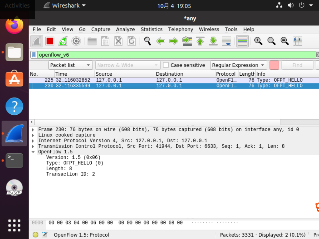Viewport: 319px width, 239px height.
Task: Open the Telephony menu
Action: [181, 29]
